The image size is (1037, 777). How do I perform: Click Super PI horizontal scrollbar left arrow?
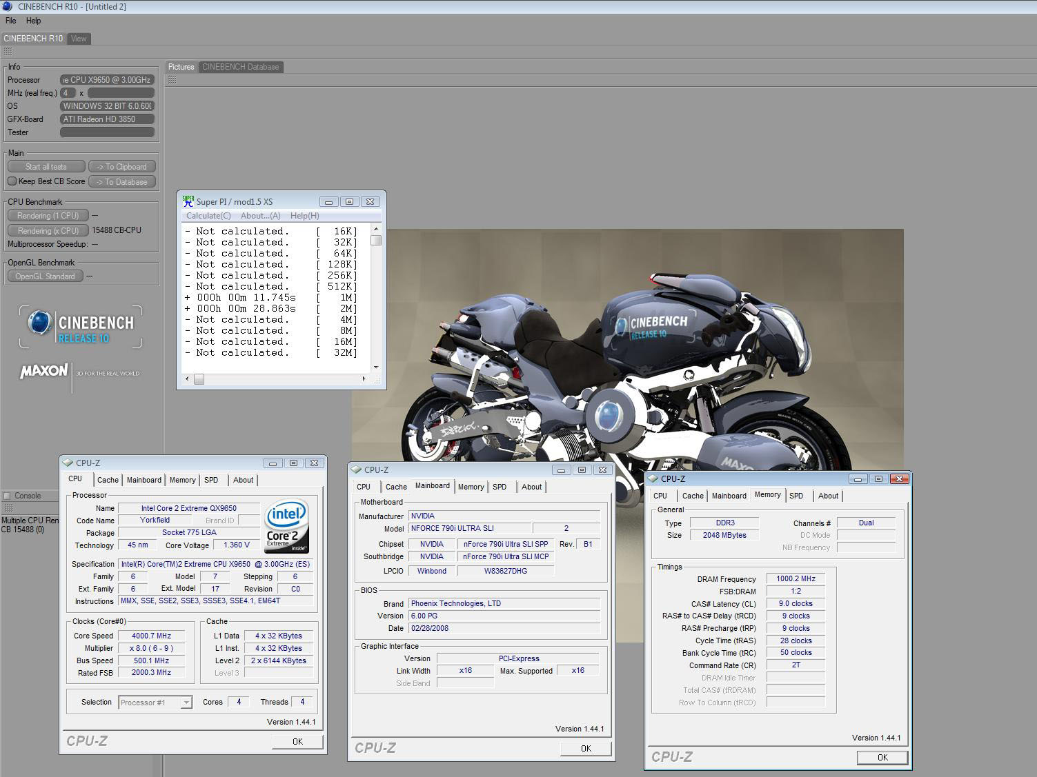[186, 379]
